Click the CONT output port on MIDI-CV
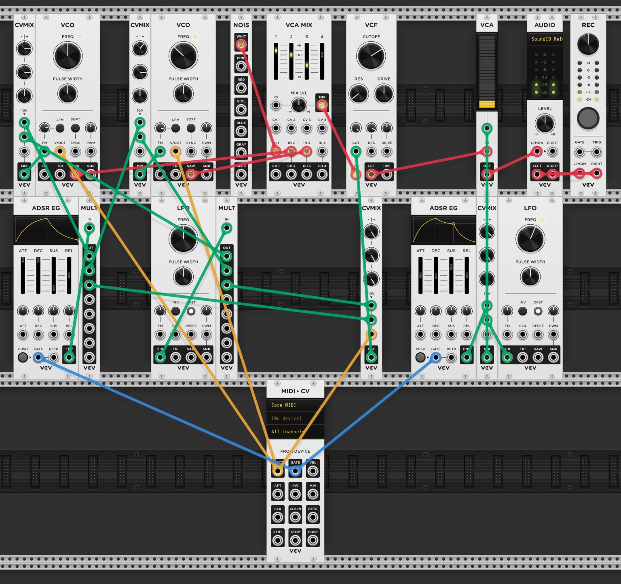This screenshot has height=584, width=621. 313,540
